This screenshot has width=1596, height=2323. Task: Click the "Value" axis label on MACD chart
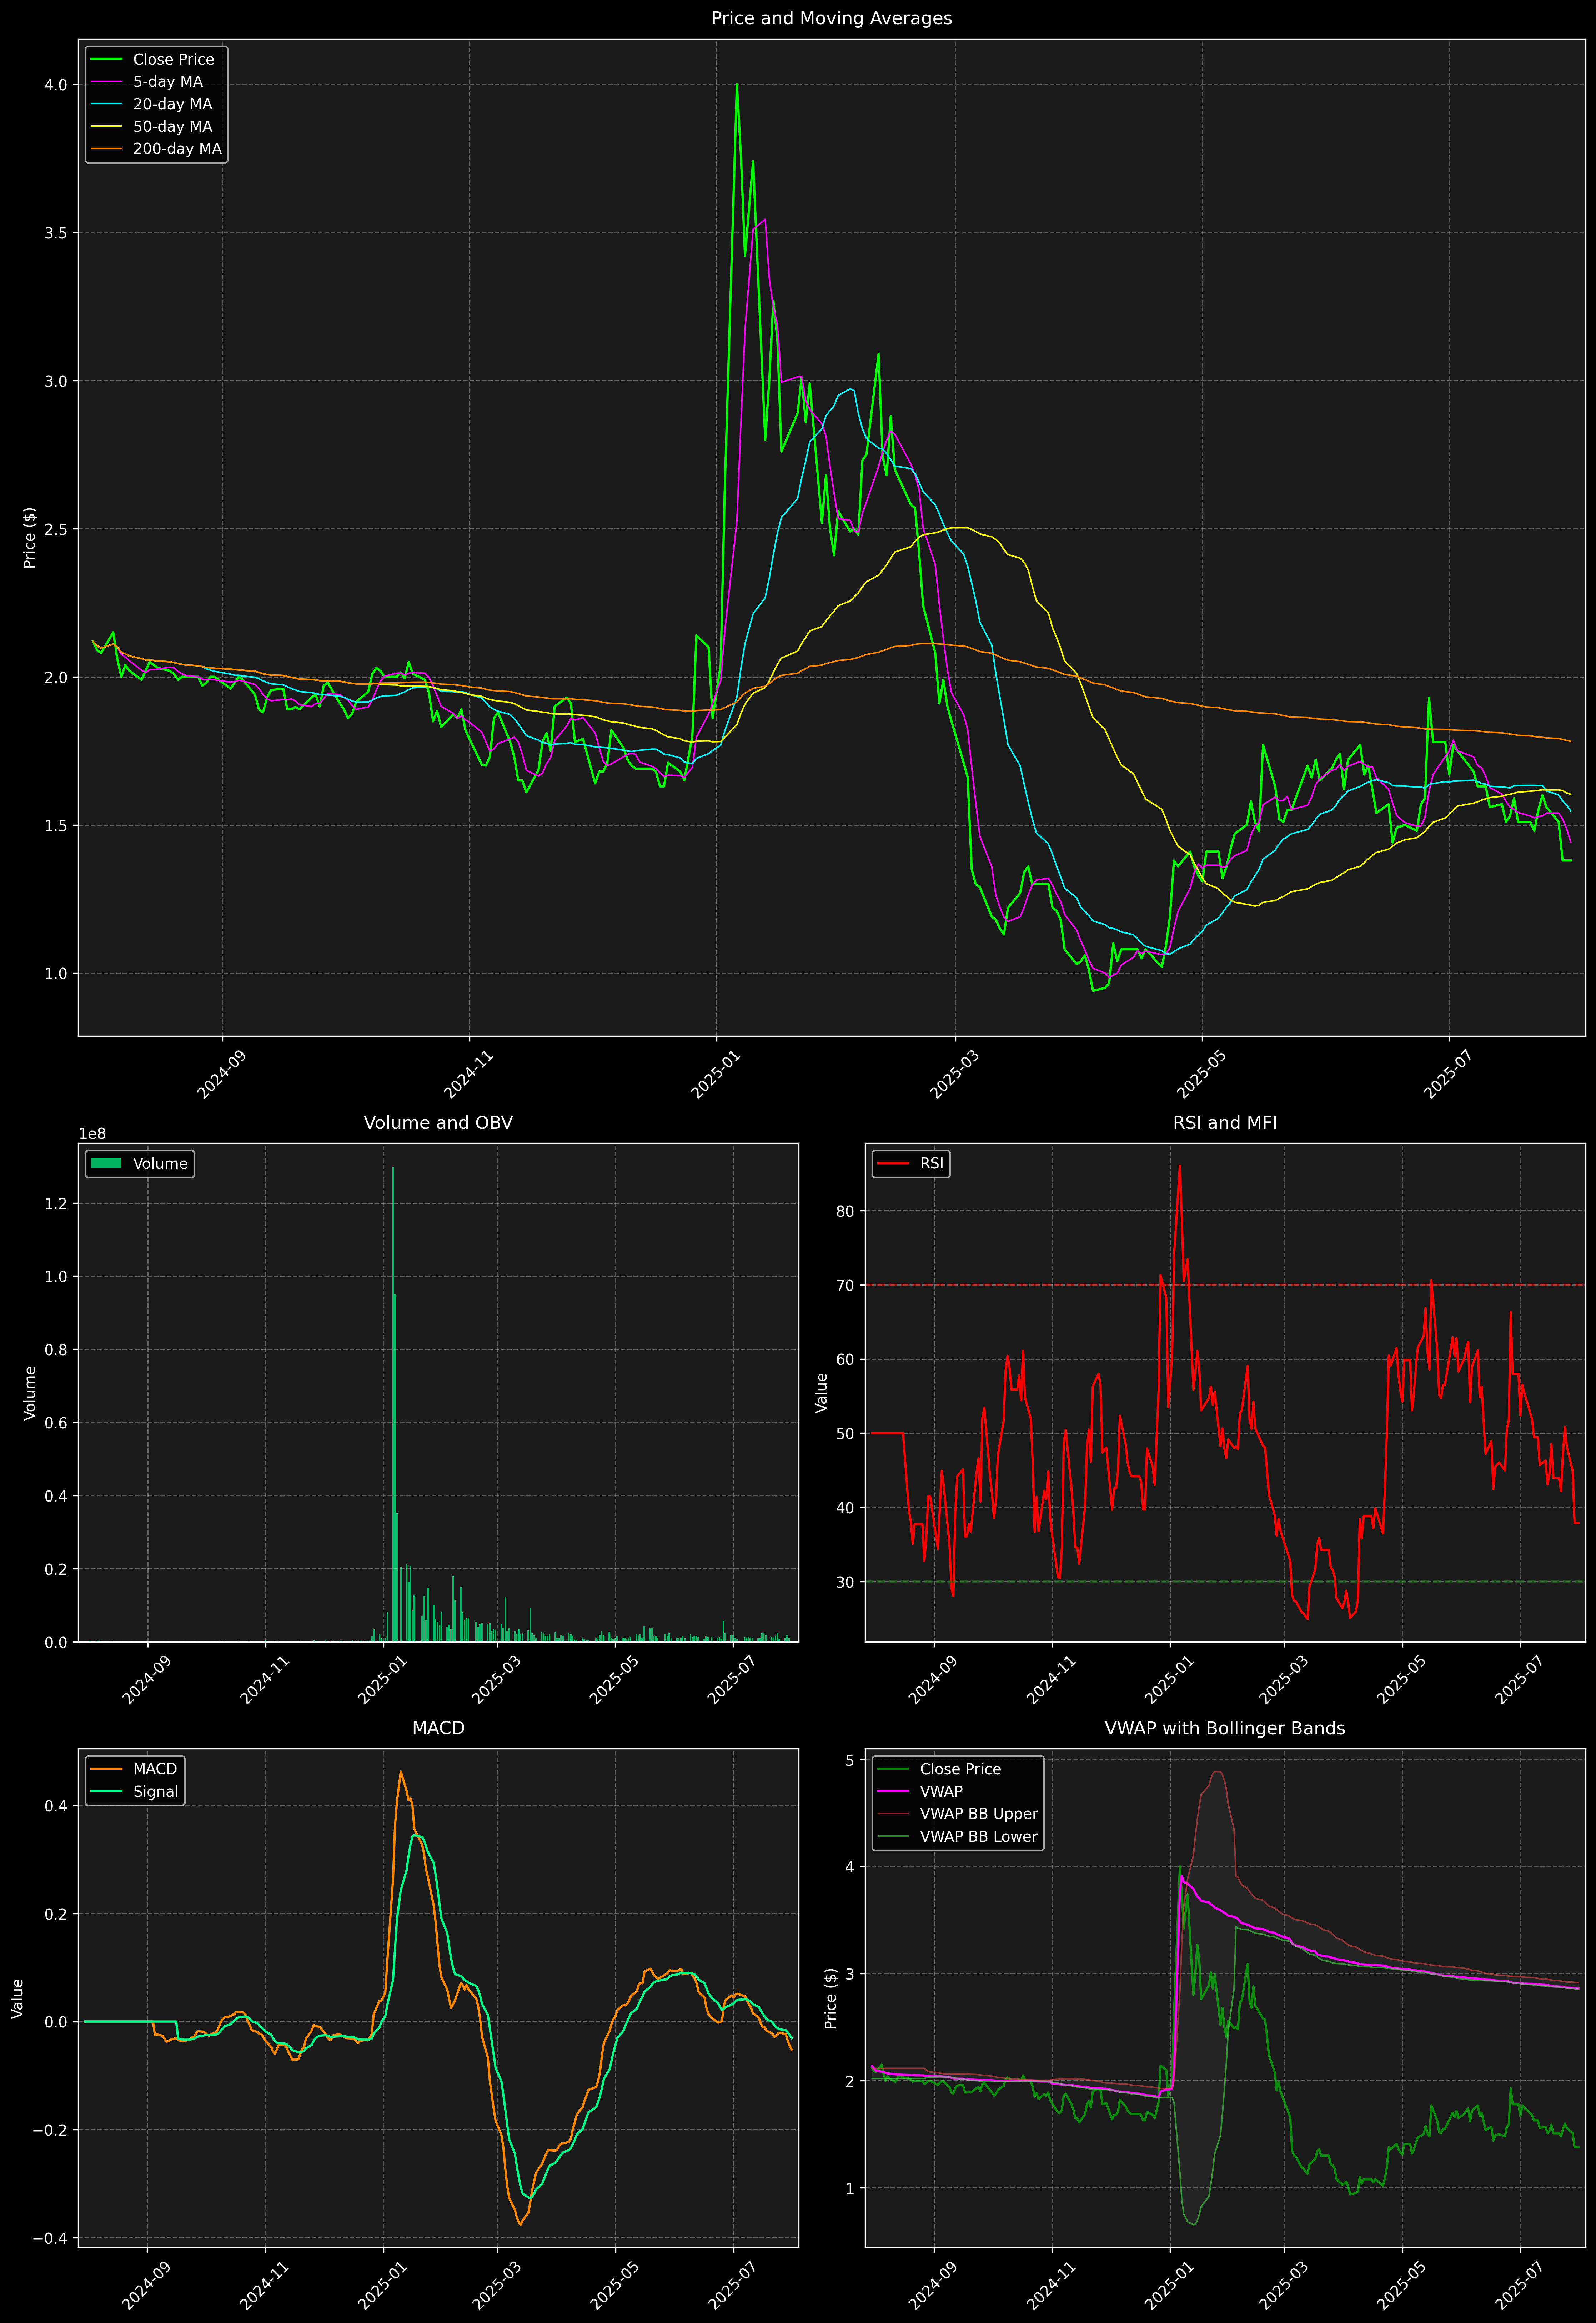pos(17,1998)
